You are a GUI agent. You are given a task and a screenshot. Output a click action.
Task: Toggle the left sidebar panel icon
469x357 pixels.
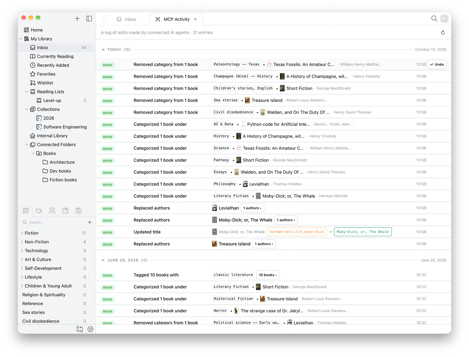(x=89, y=19)
